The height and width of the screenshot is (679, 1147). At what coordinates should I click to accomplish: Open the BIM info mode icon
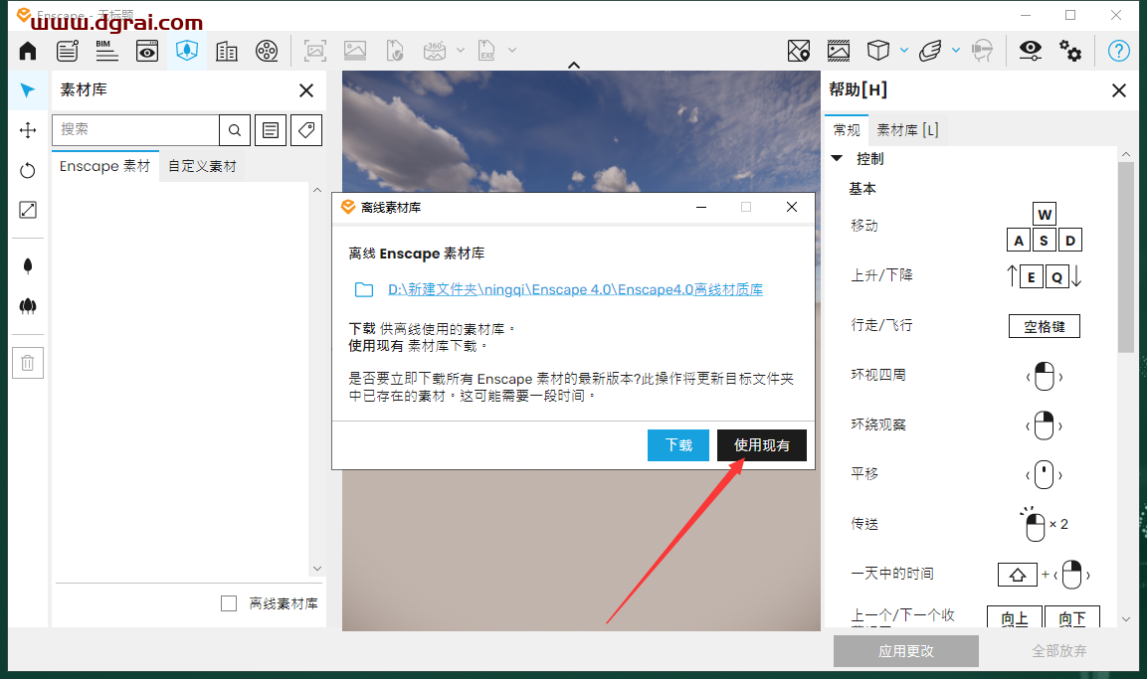point(106,51)
